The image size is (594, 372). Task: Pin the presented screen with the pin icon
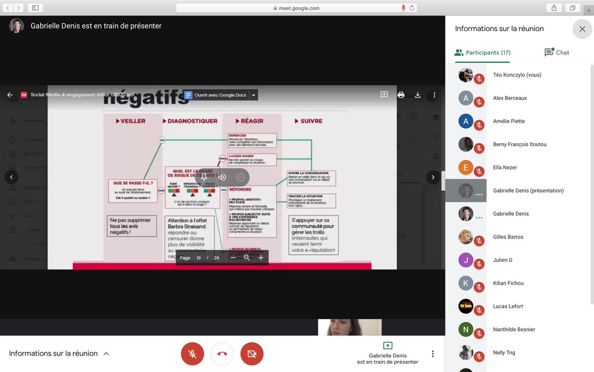pyautogui.click(x=203, y=177)
